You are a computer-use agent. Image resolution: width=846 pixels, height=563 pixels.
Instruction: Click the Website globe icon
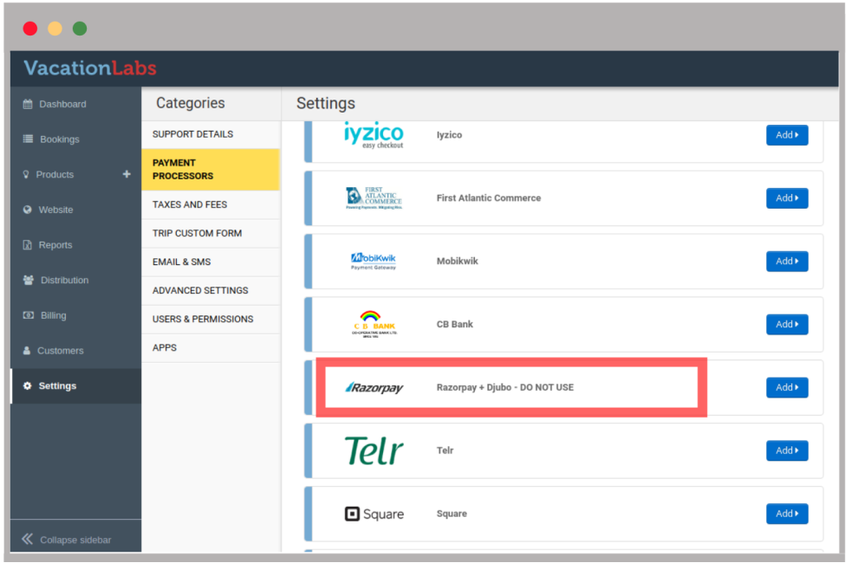[x=28, y=210]
